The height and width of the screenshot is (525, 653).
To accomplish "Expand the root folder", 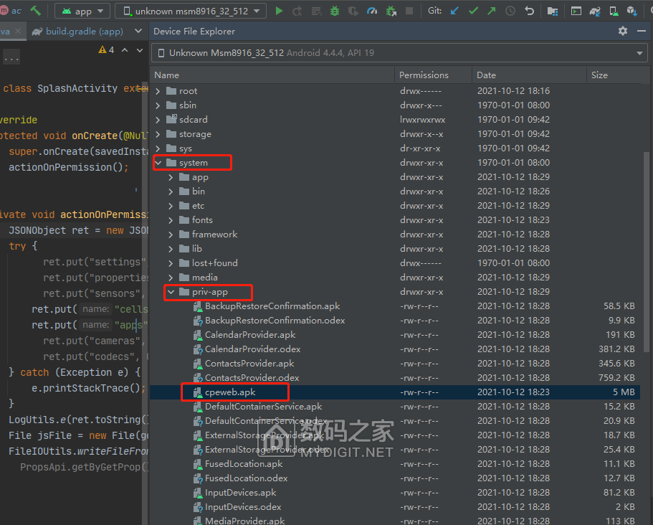I will click(158, 91).
